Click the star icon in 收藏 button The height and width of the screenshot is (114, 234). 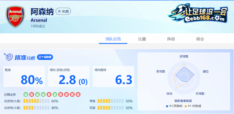[59, 11]
